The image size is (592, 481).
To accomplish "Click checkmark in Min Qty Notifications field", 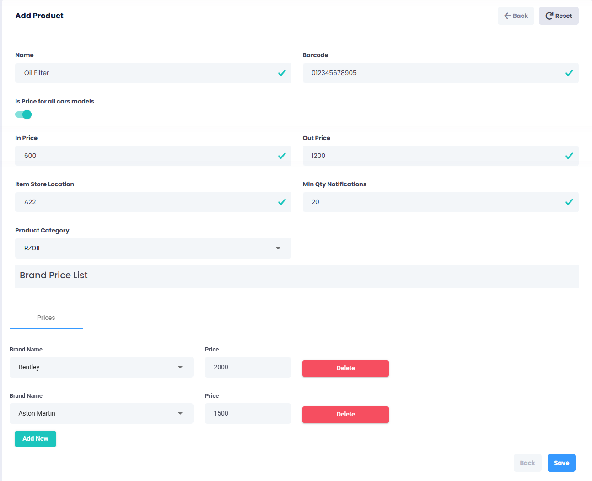I will (x=569, y=202).
